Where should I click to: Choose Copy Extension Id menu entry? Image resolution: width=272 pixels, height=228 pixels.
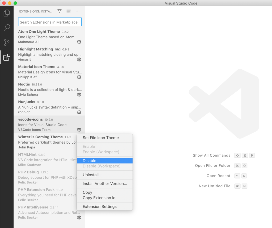pyautogui.click(x=105, y=198)
